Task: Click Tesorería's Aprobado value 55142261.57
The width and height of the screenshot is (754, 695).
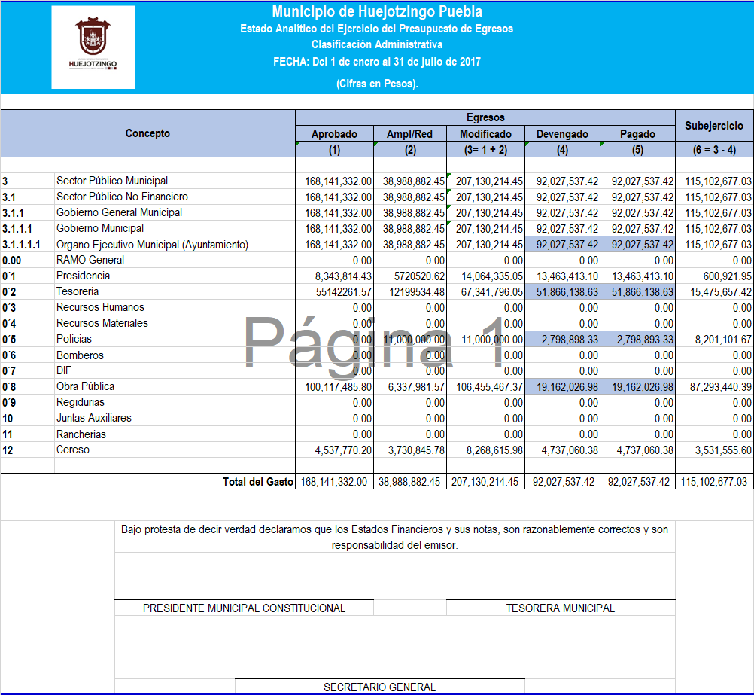Action: tap(344, 292)
